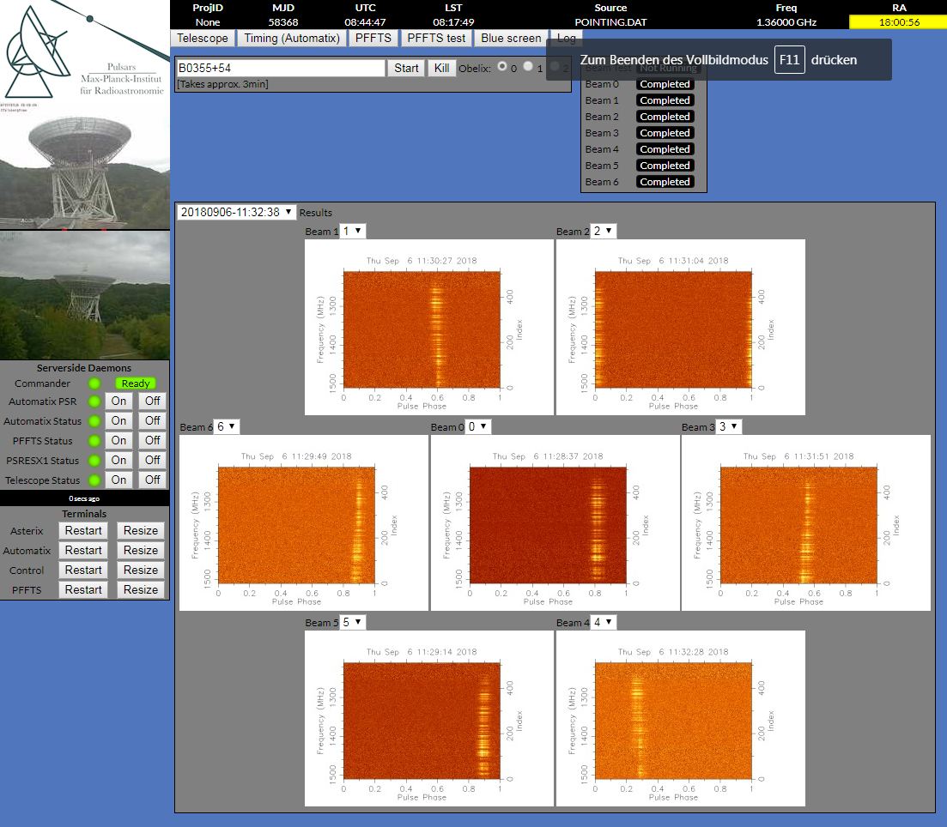
Task: Open the Beam 4 selector dropdown
Action: [x=604, y=622]
